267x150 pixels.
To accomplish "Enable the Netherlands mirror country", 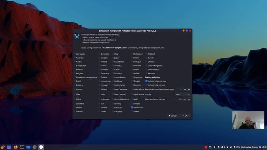I will pyautogui.click(x=113, y=85).
